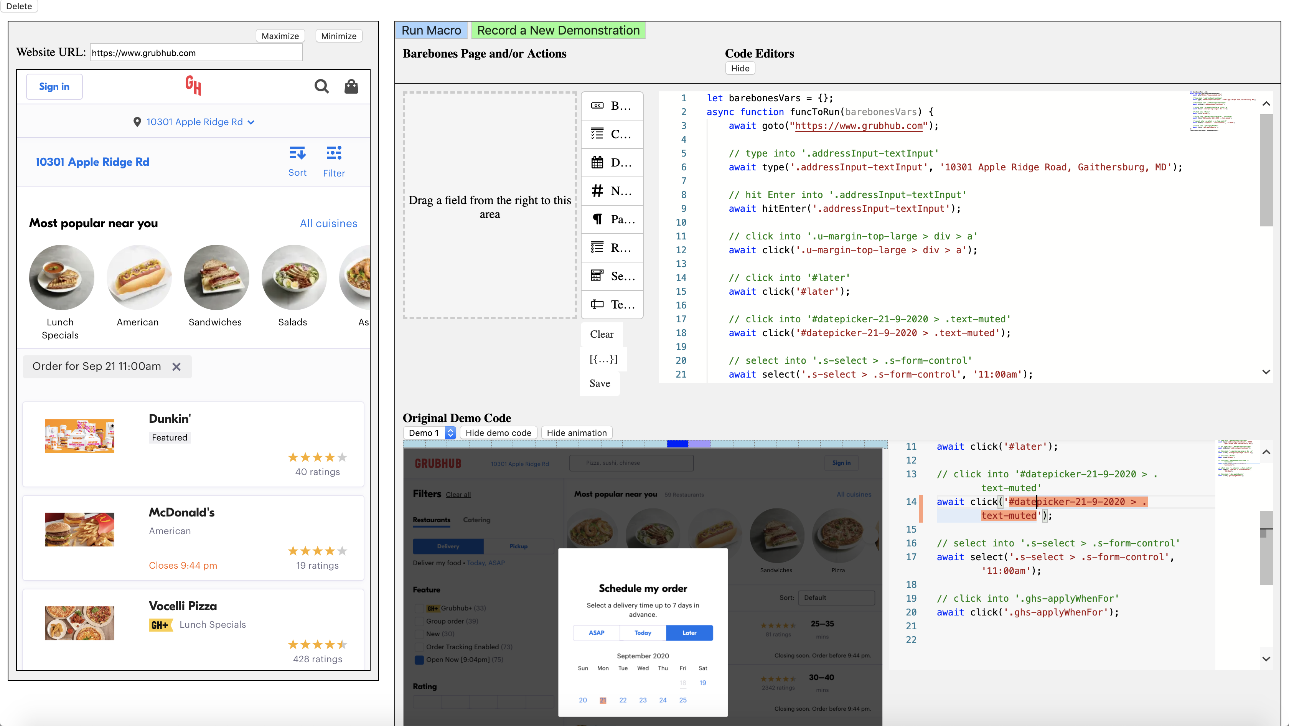The height and width of the screenshot is (726, 1289).
Task: Click the top code editor scroll-up arrow
Action: tap(1266, 104)
